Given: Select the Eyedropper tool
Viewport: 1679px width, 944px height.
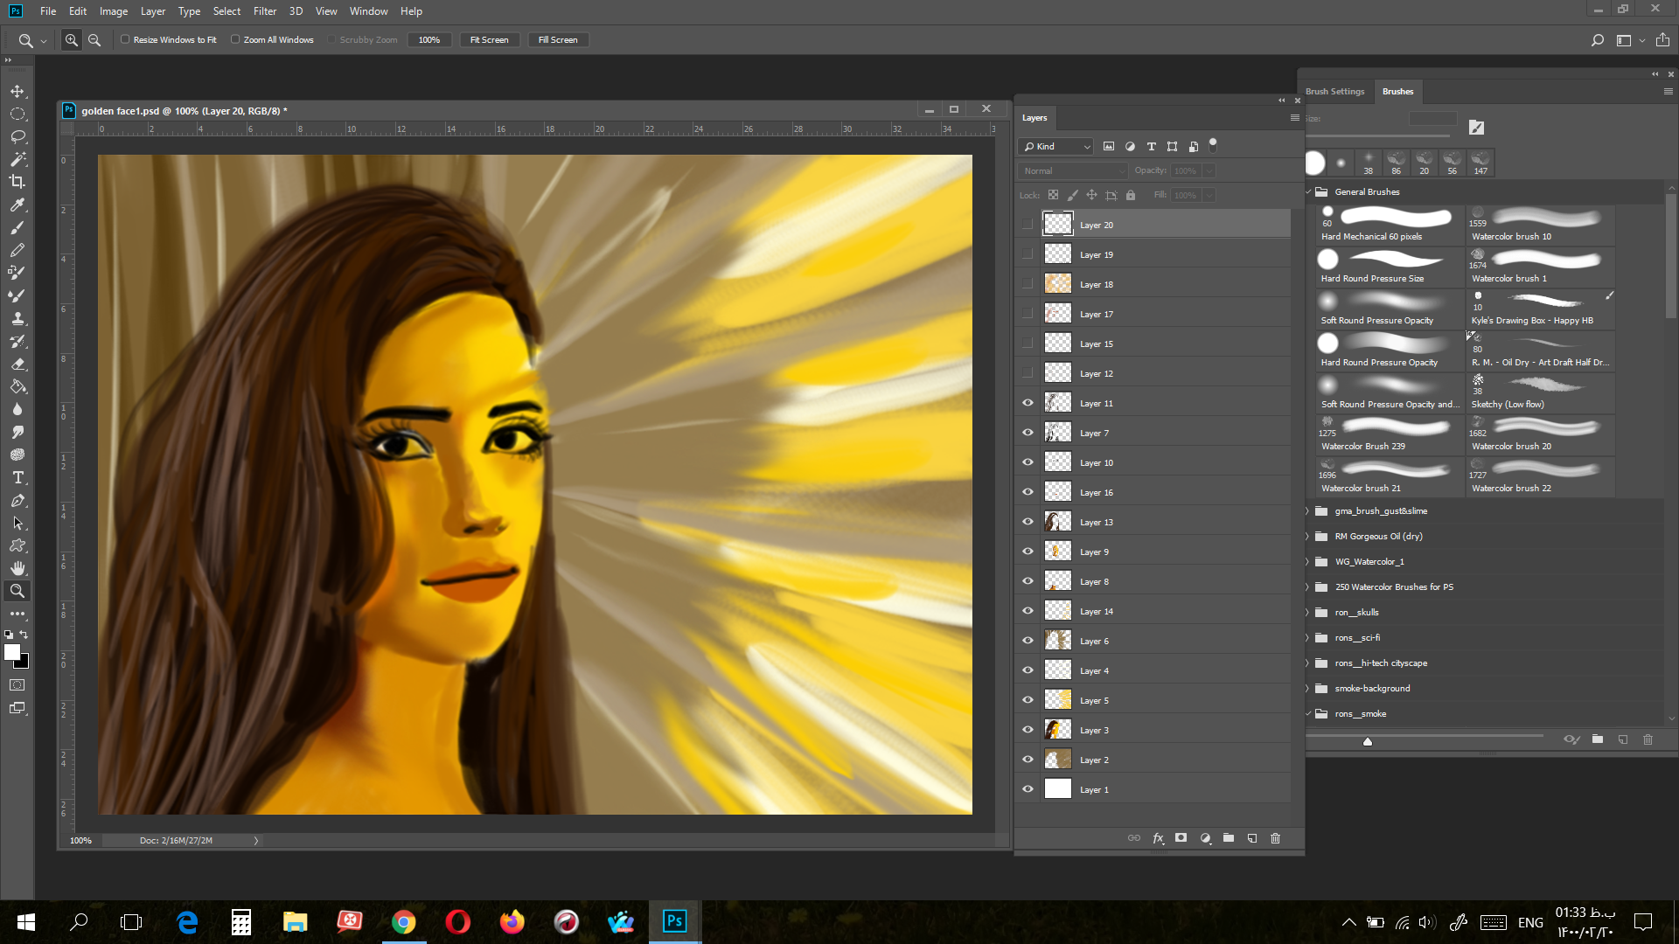Looking at the screenshot, I should pos(17,205).
